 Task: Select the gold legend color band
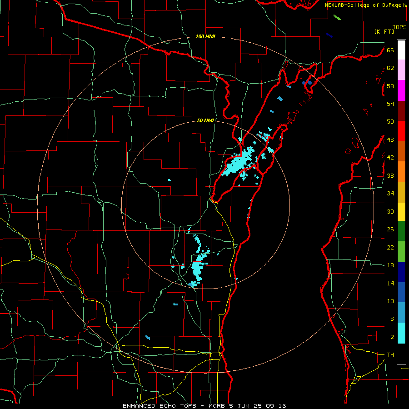[401, 192]
